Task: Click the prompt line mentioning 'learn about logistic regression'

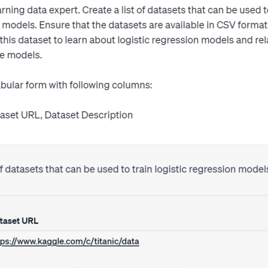Action: point(134,40)
